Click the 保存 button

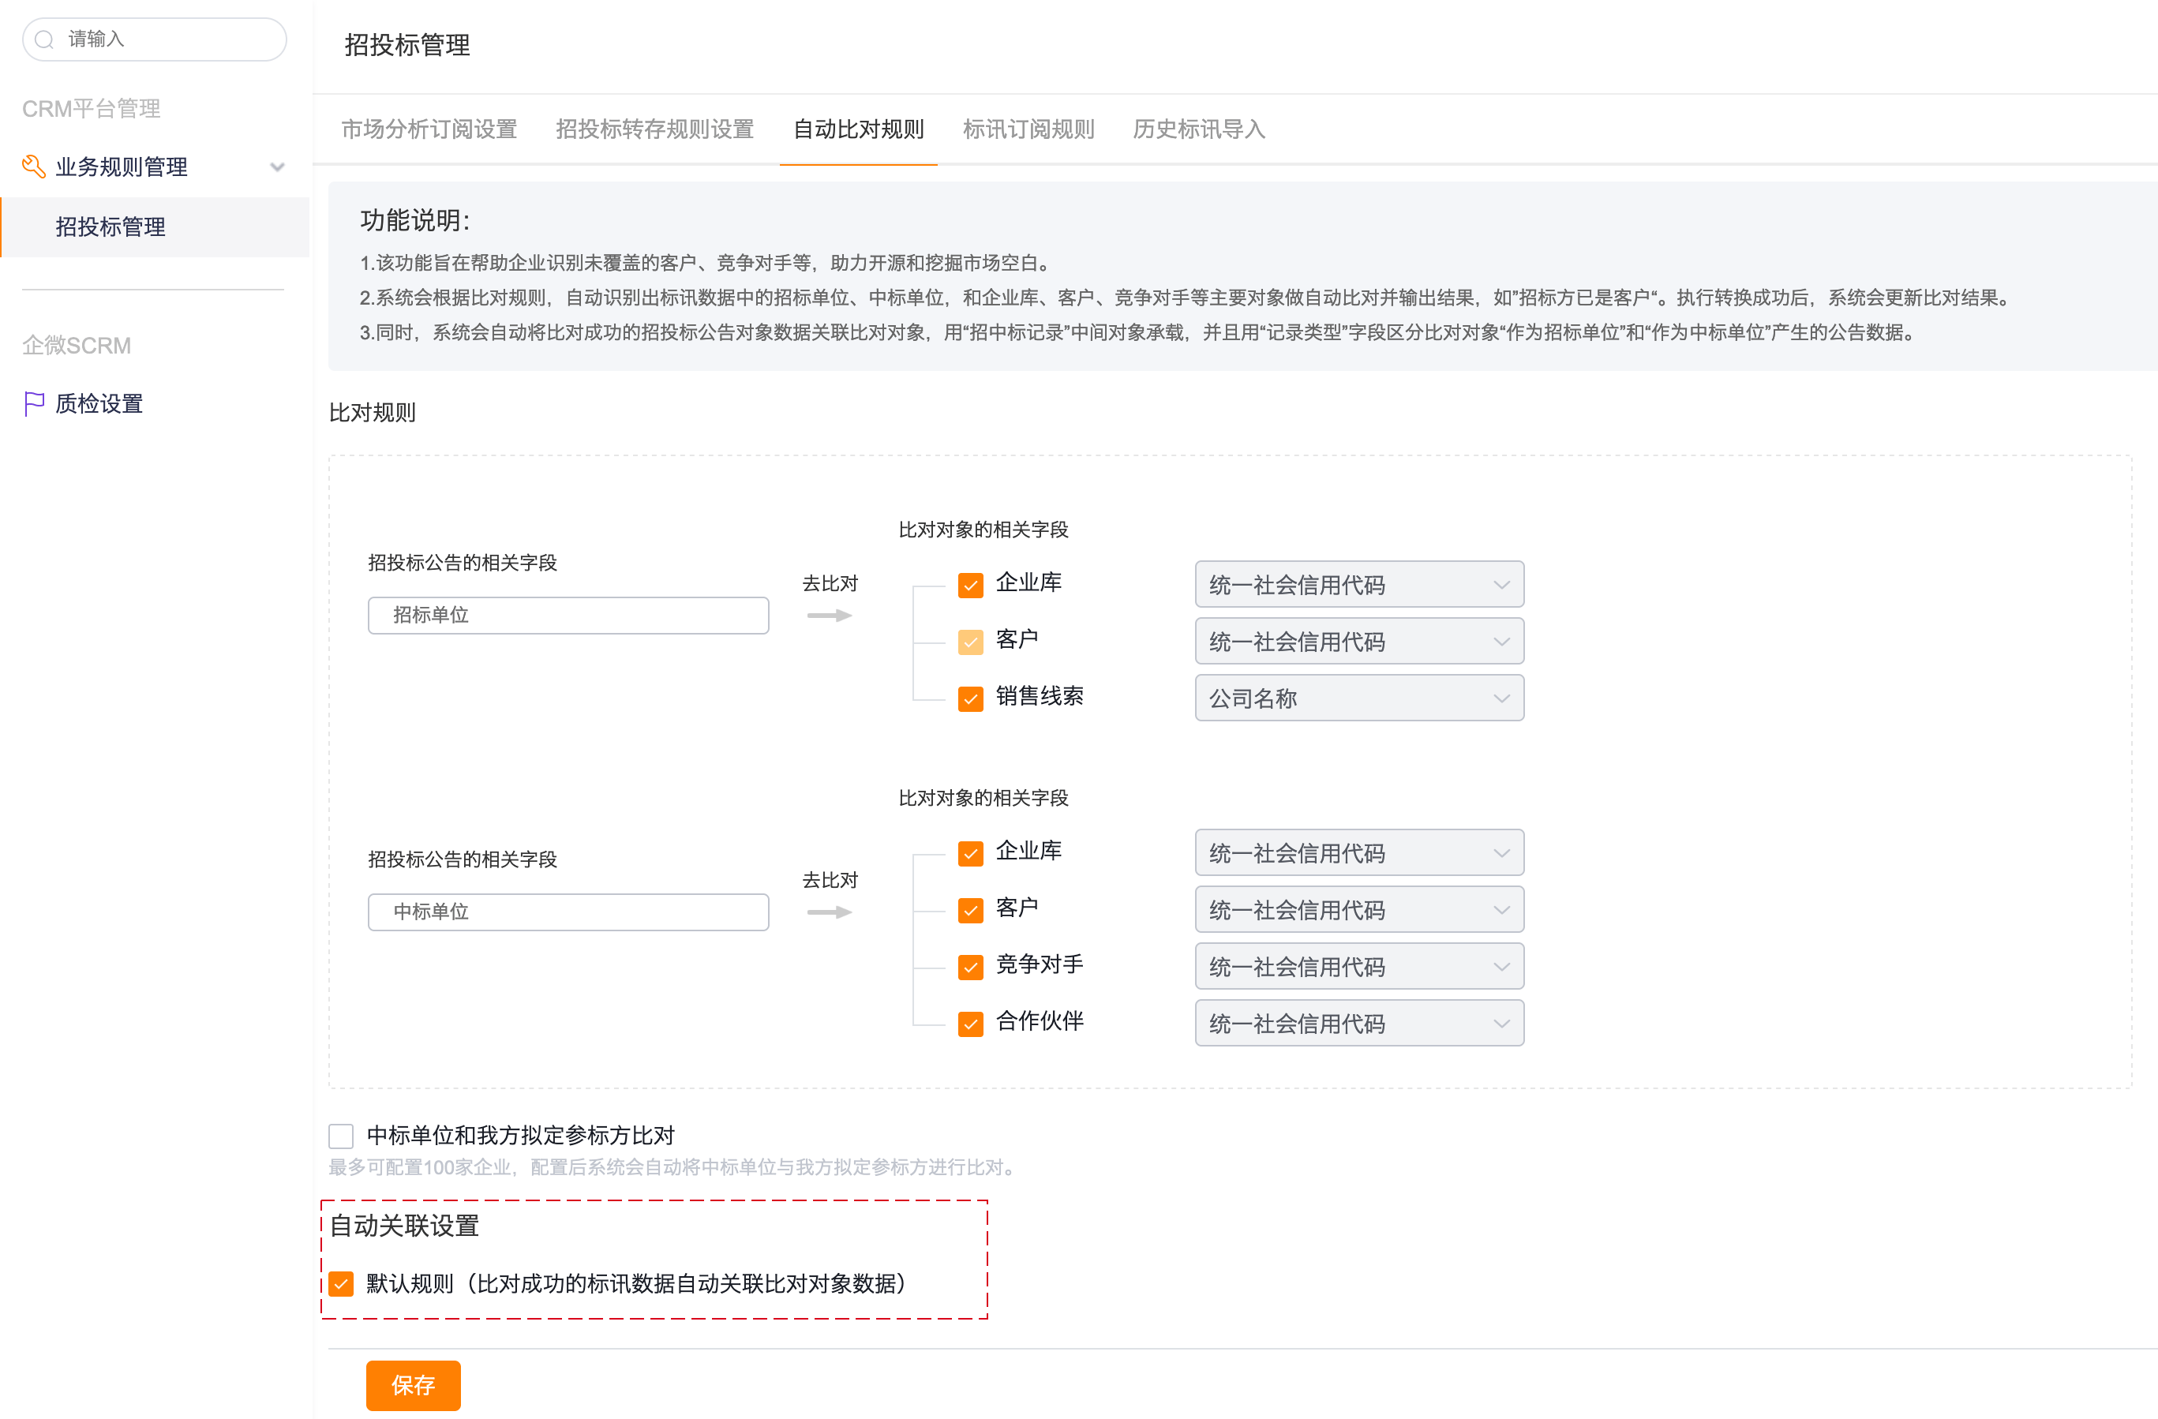coord(413,1384)
